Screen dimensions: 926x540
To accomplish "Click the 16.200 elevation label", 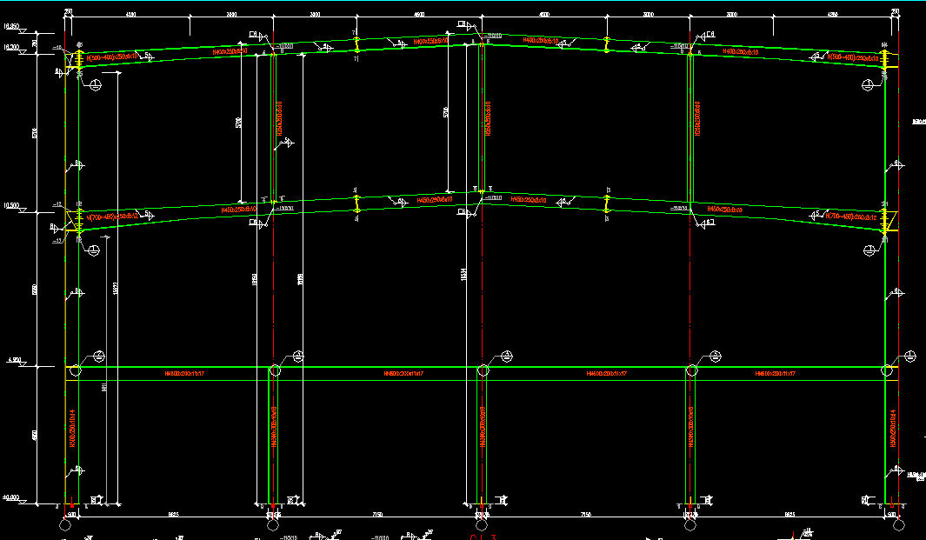I will click(11, 47).
